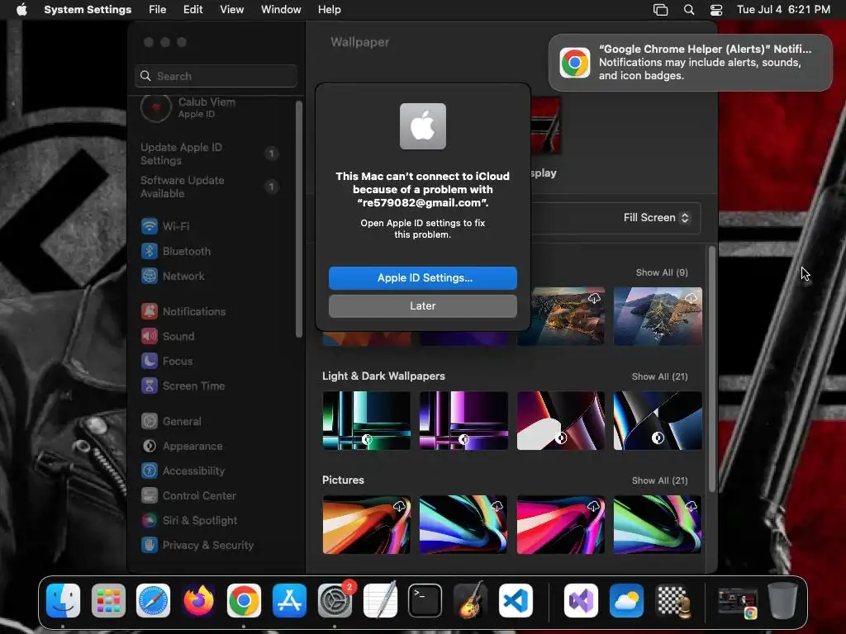Open the Apple menu

(x=21, y=9)
